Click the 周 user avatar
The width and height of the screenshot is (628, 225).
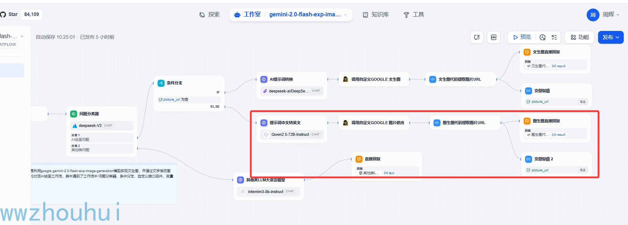pyautogui.click(x=593, y=15)
